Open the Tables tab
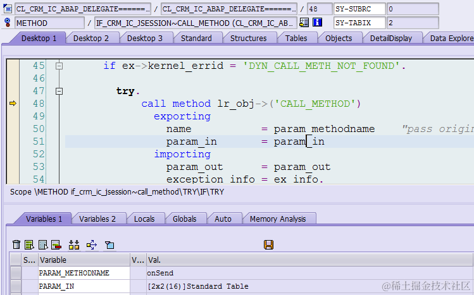Screen dimensions: 474x295 (x=296, y=39)
